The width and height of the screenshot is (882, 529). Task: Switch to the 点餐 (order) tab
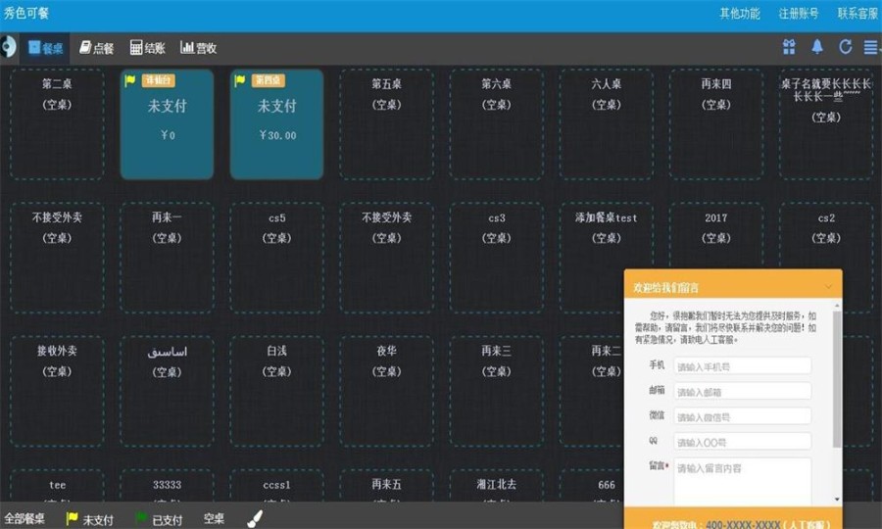[x=97, y=48]
